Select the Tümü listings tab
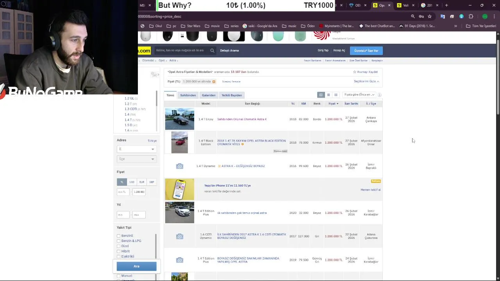The width and height of the screenshot is (500, 281). tap(170, 95)
